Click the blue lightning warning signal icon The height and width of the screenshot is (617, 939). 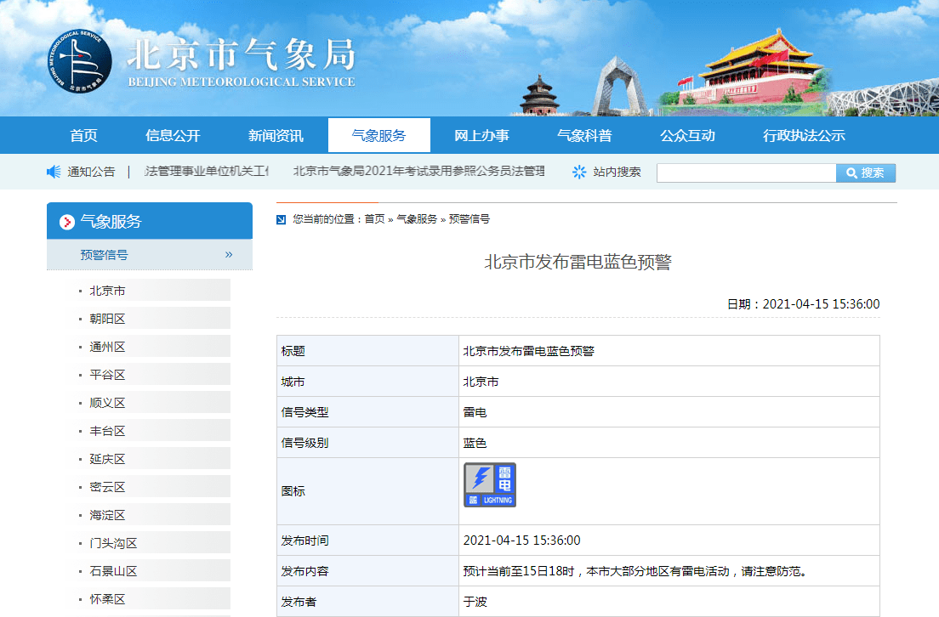point(489,484)
